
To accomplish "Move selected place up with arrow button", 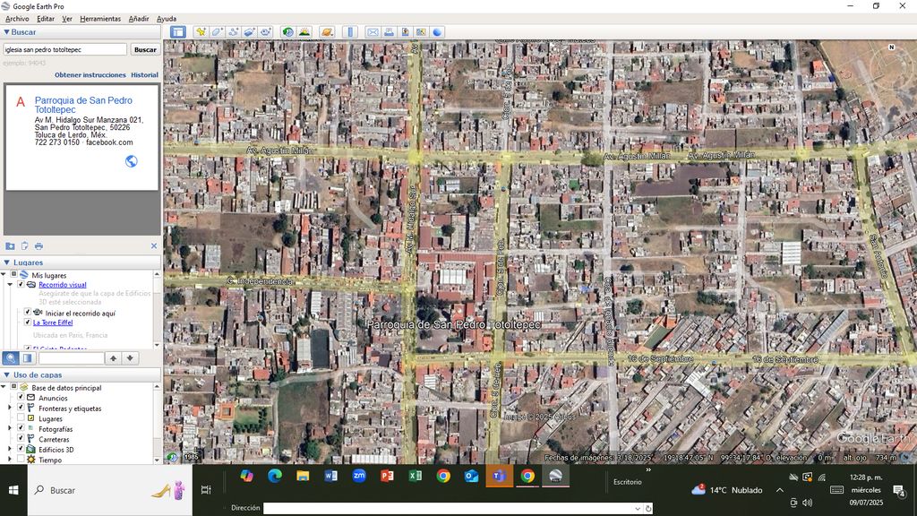I will point(113,358).
